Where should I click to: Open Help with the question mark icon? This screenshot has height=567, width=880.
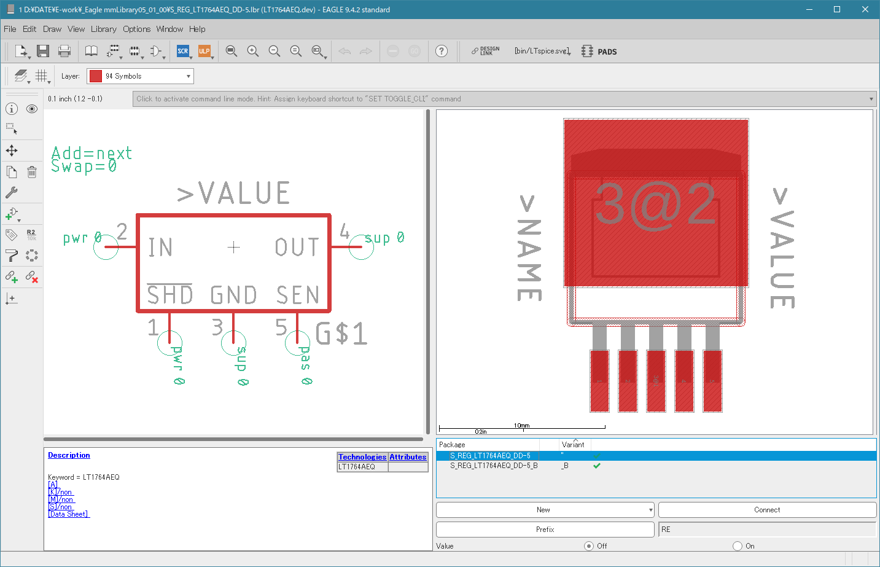point(442,51)
